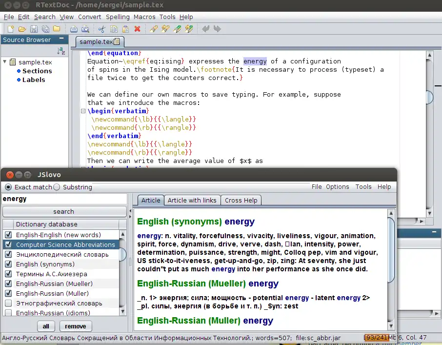Collapse the \begin{verbatim} code fold marker

click(83, 112)
